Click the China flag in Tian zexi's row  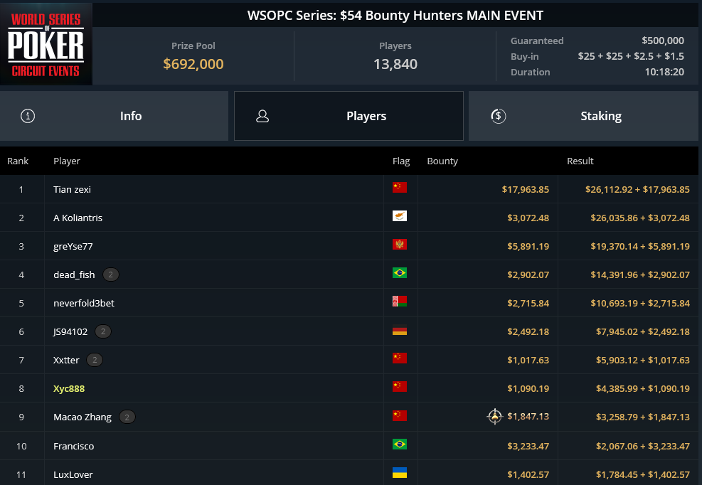tap(399, 187)
